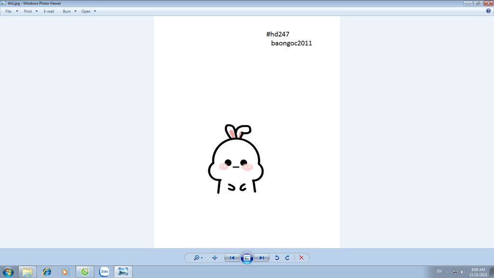Skip to the next photo

click(261, 258)
